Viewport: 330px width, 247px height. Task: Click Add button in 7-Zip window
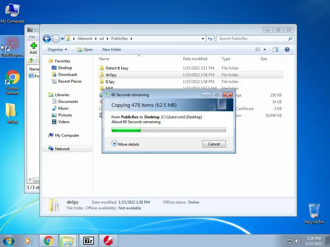coord(33,48)
